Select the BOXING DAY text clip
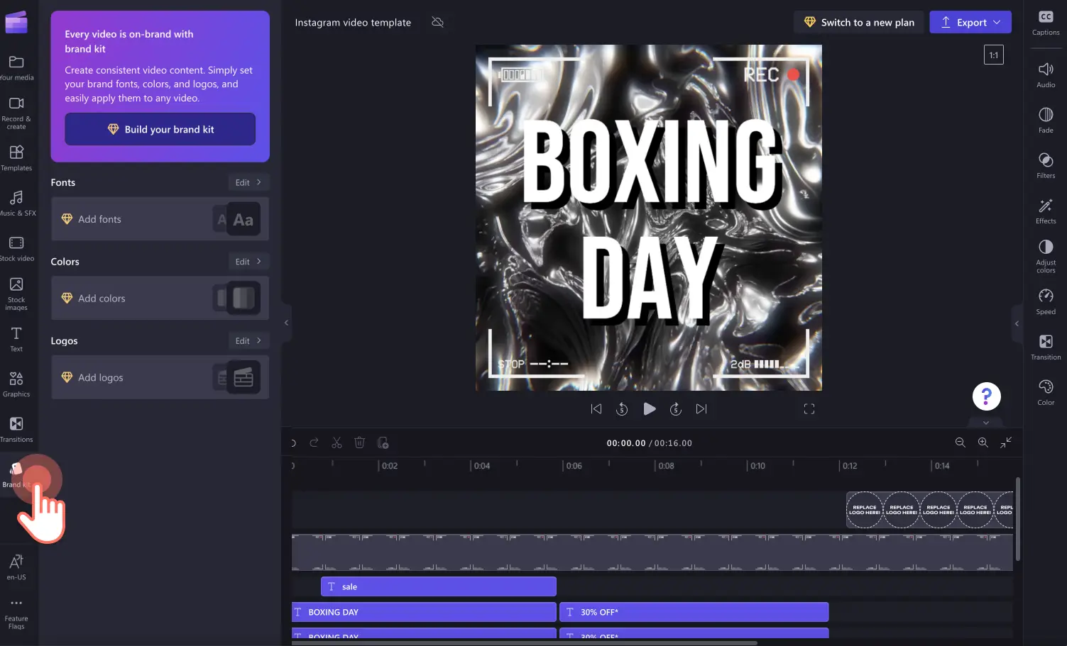Viewport: 1067px width, 646px height. click(x=424, y=612)
